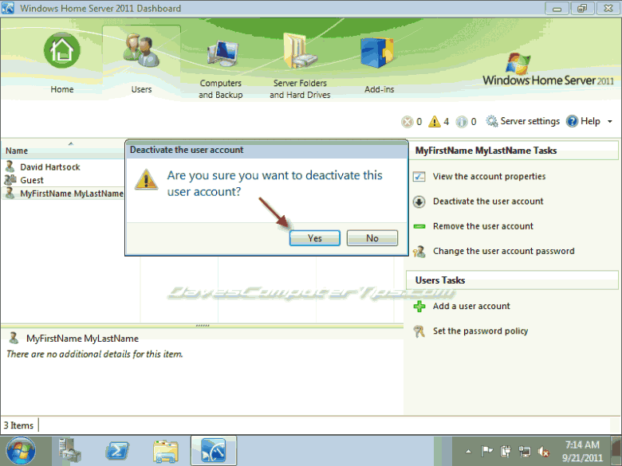Click the green plus add user icon

click(419, 307)
